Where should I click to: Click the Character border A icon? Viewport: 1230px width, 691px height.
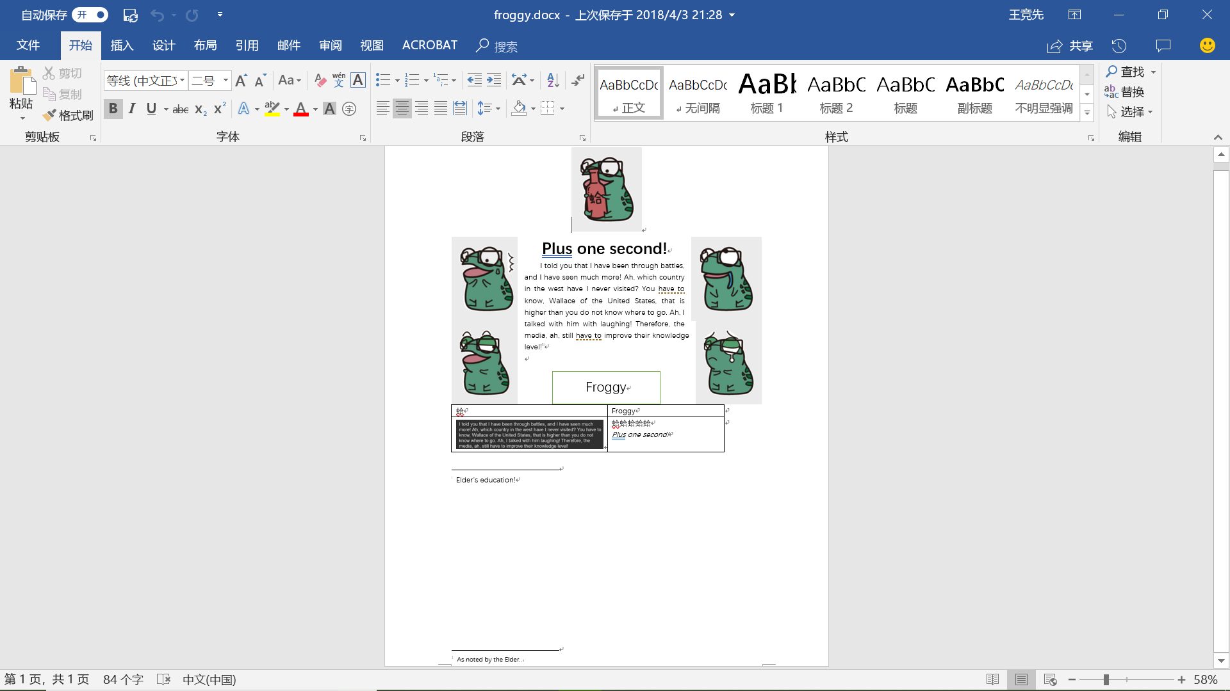click(x=358, y=81)
